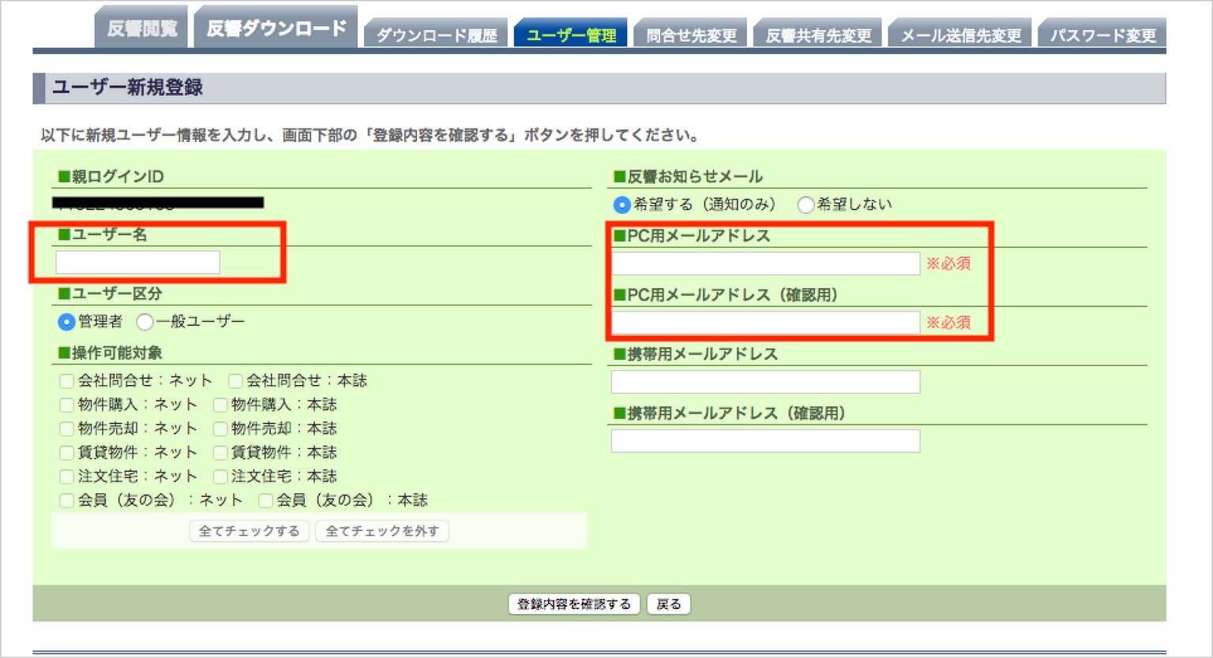Open the 反響閲覧 tab

click(141, 28)
